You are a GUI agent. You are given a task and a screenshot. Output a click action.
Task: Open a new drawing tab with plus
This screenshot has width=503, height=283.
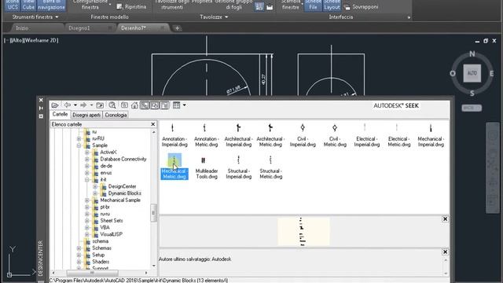pos(177,28)
